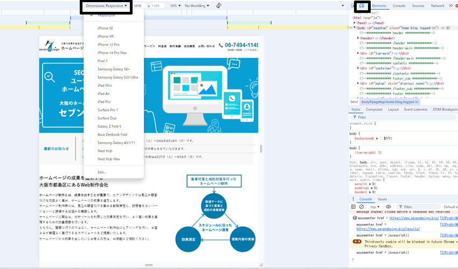Open the No throttling dropdown
This screenshot has height=269, width=458.
197,5
